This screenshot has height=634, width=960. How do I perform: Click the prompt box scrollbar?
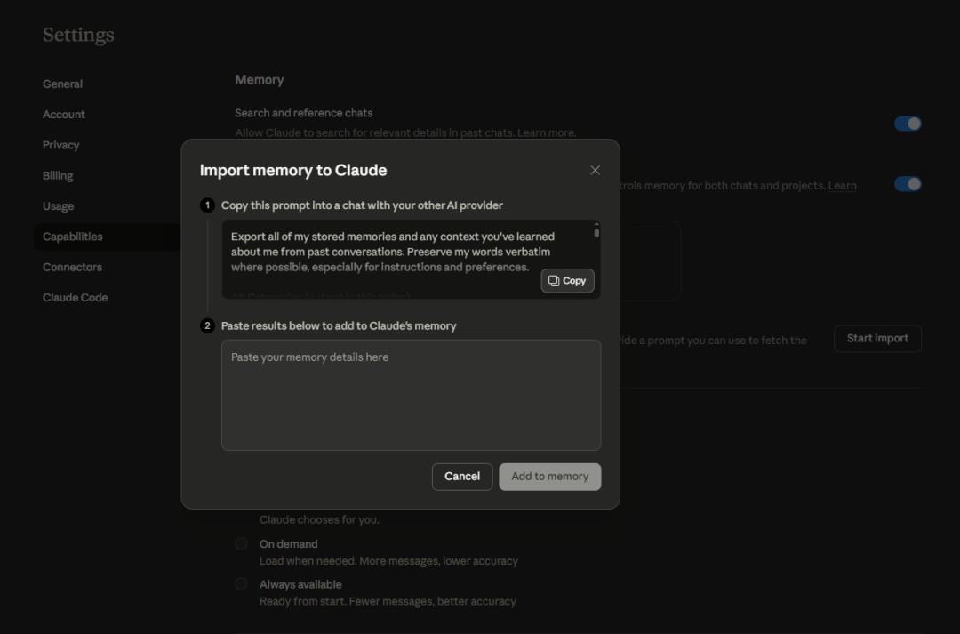pyautogui.click(x=596, y=232)
